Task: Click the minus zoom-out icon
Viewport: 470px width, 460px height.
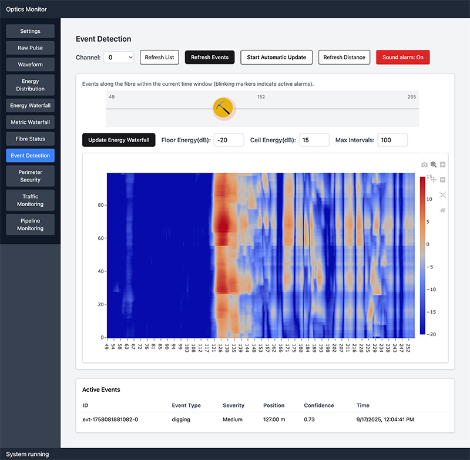Action: click(443, 180)
